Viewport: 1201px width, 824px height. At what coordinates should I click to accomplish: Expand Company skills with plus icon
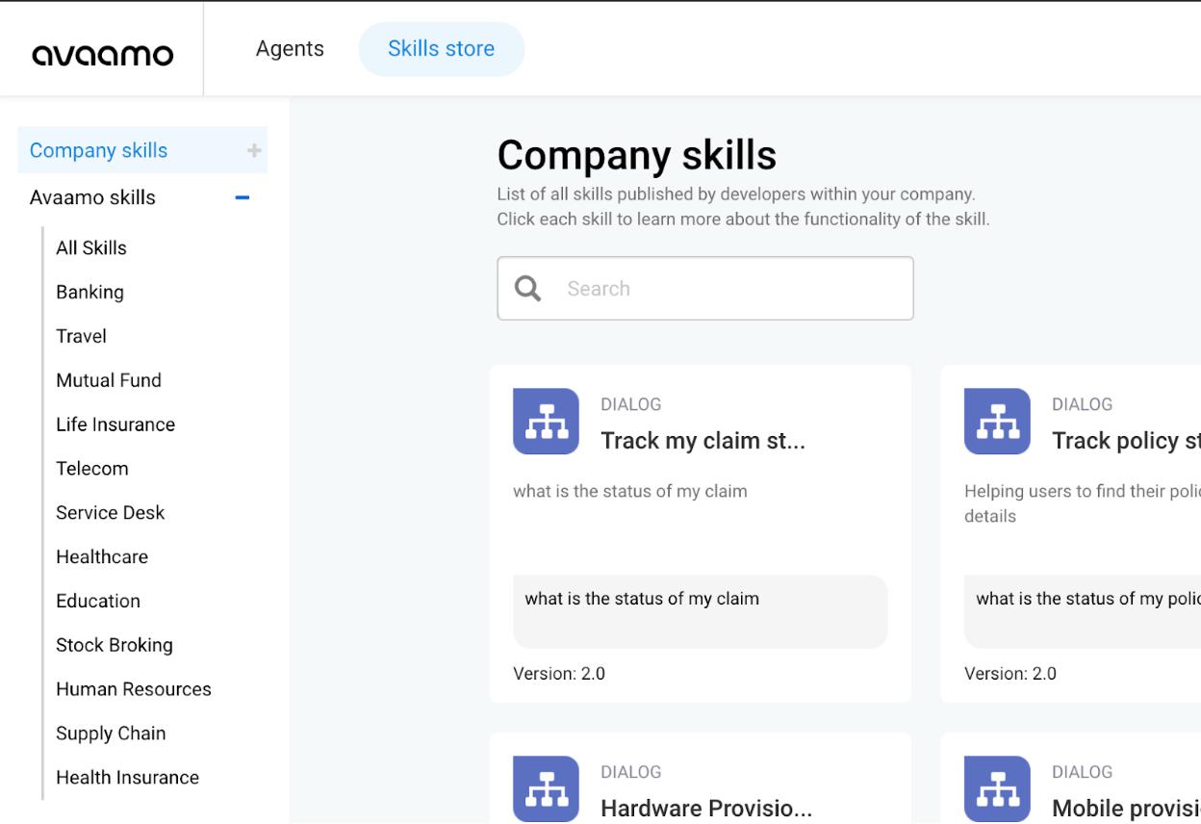click(x=254, y=150)
